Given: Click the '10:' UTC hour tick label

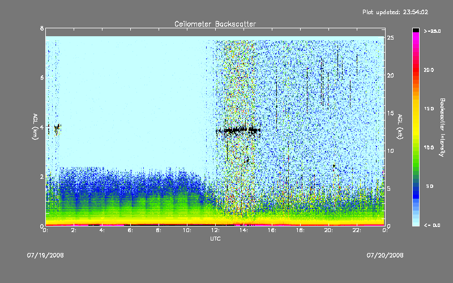Looking at the screenshot, I should pyautogui.click(x=187, y=230).
